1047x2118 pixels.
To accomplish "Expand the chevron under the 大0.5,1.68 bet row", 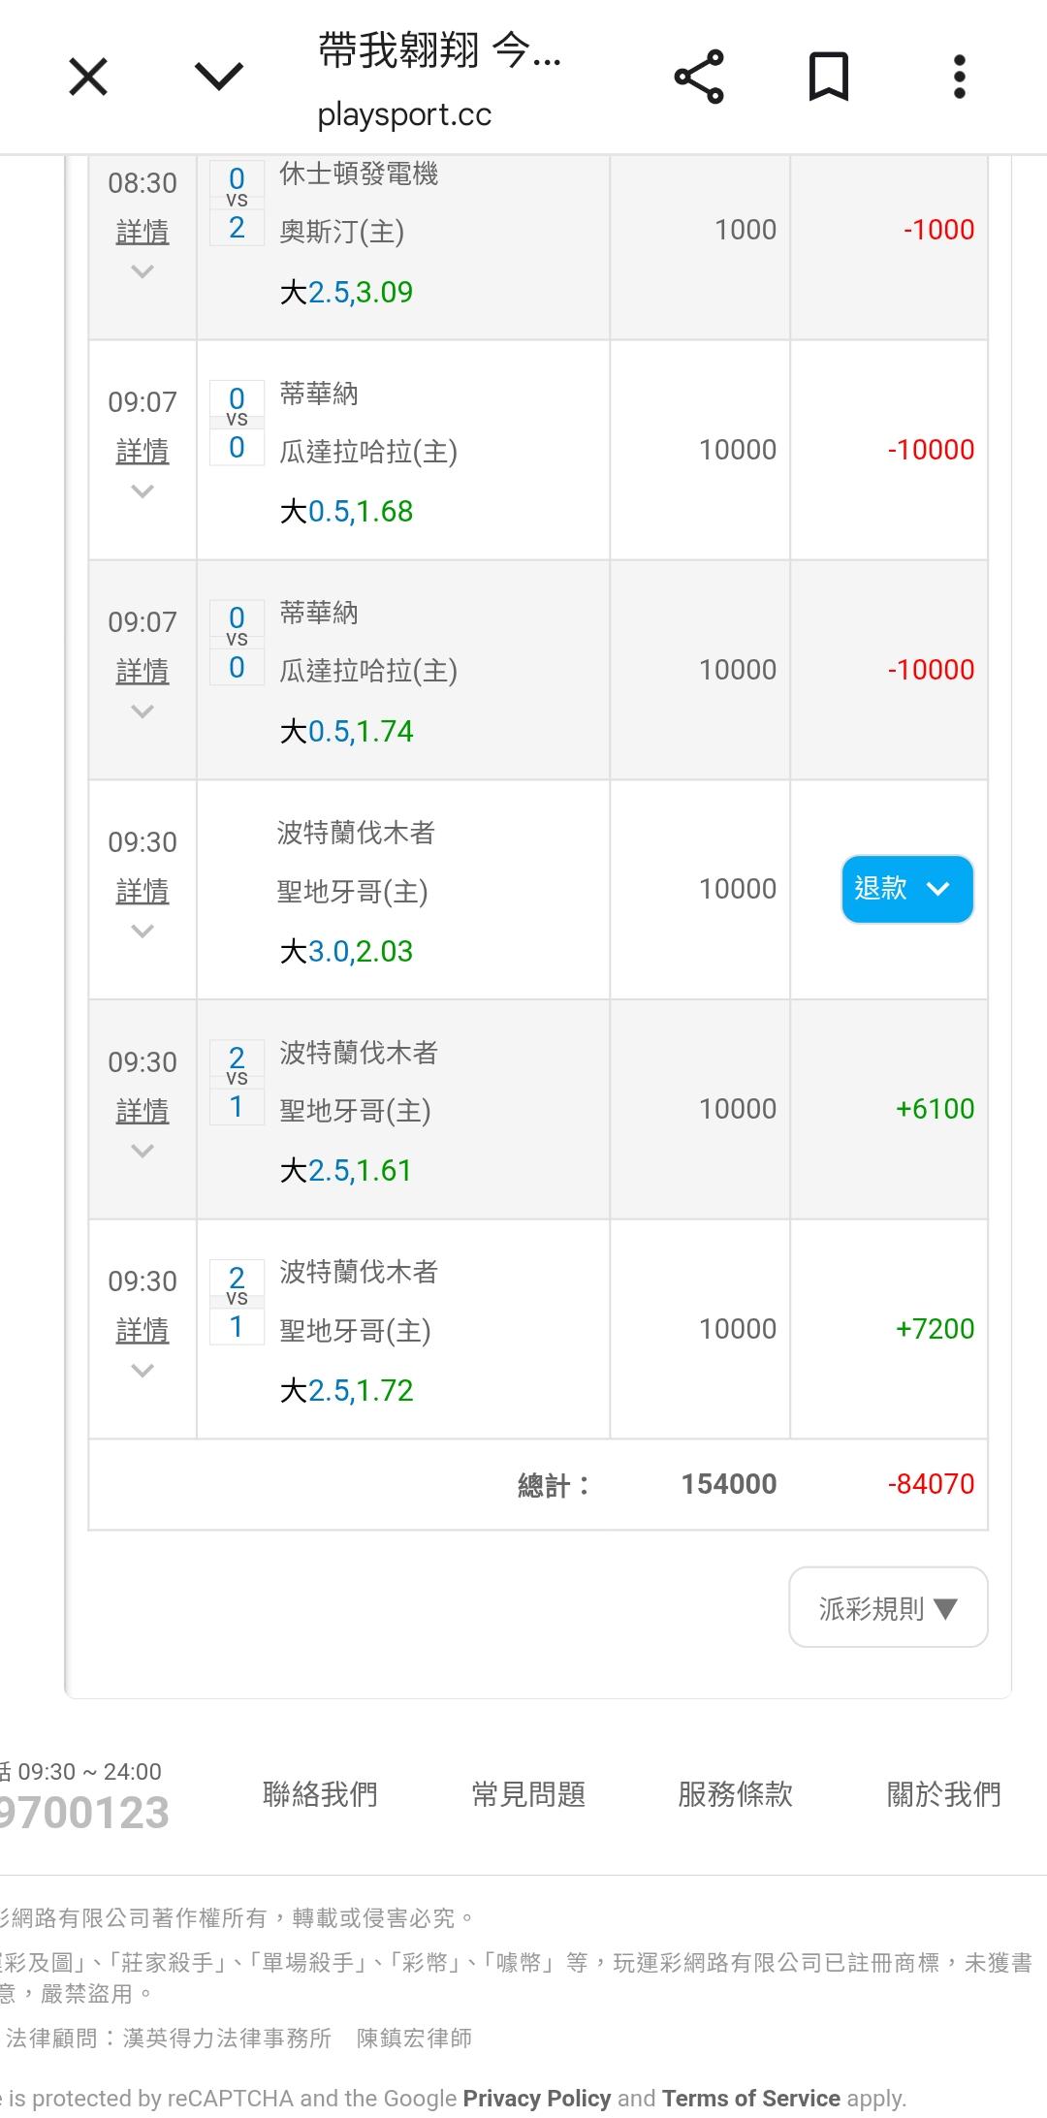I will [143, 492].
